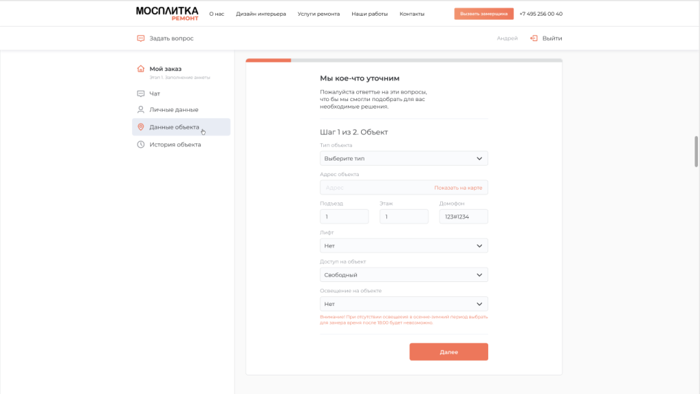700x394 pixels.
Task: Open the Наши работы page
Action: pos(369,14)
